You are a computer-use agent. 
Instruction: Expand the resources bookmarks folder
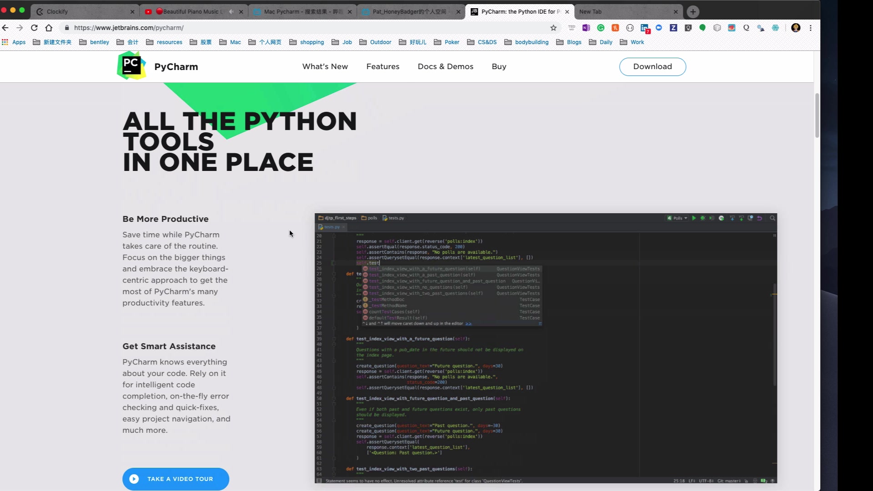coord(164,42)
